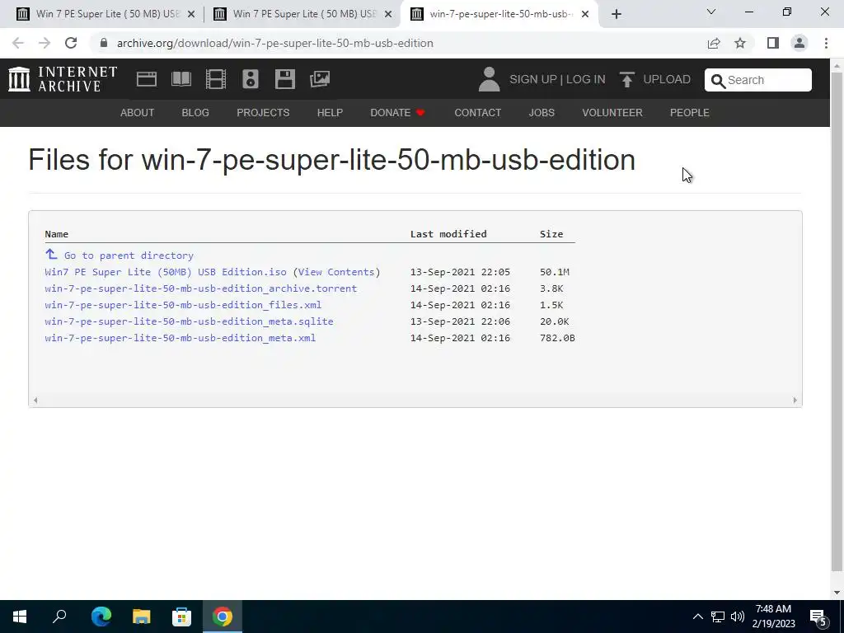Click the browser forward arrow

45,43
